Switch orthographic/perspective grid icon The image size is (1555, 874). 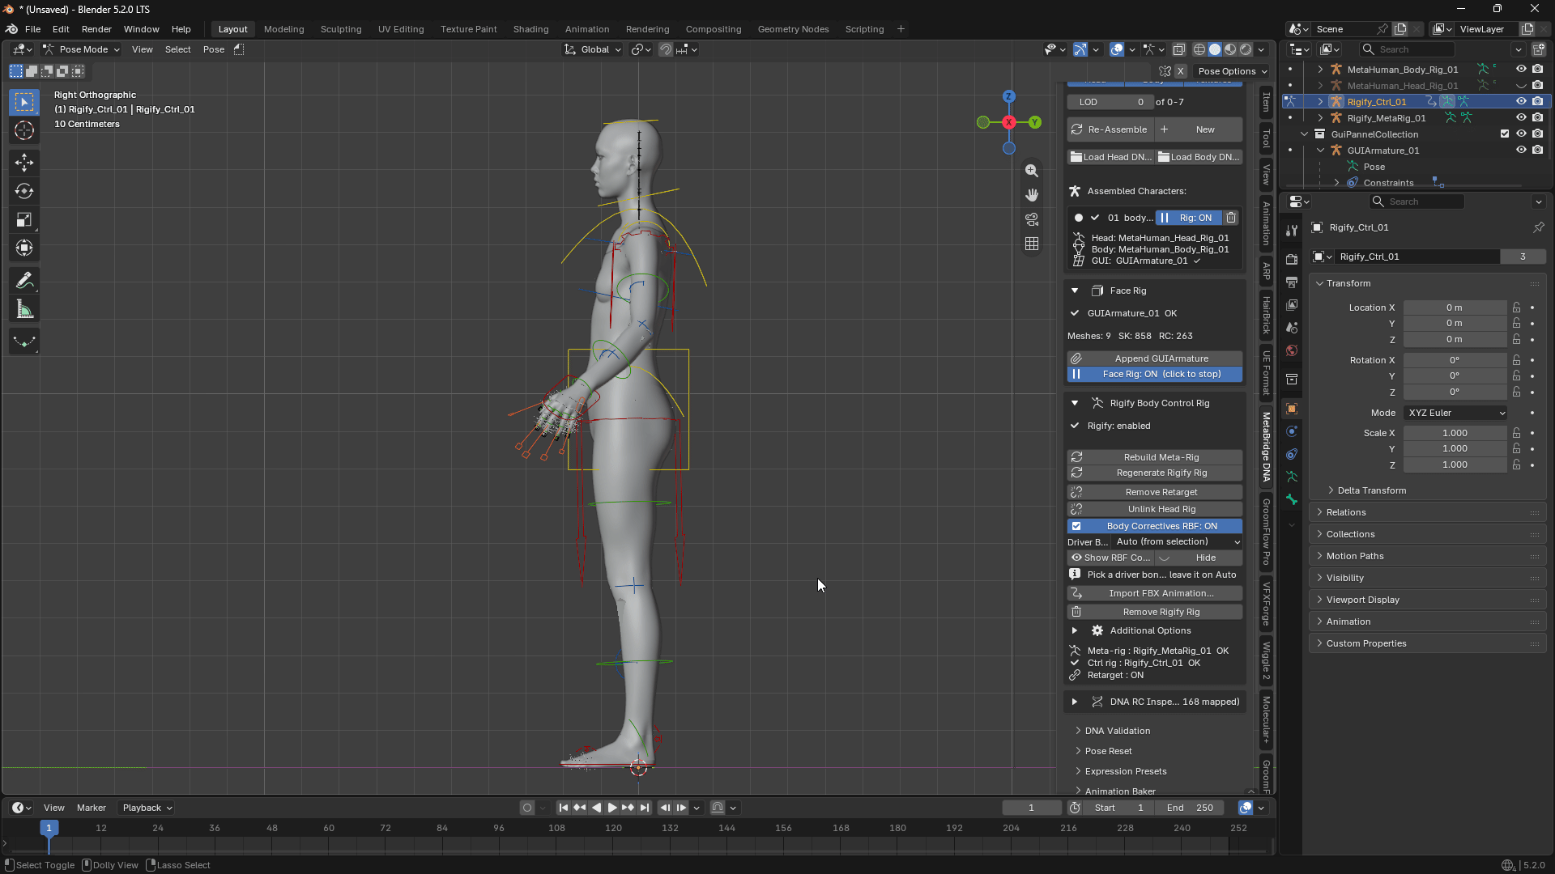[1032, 244]
